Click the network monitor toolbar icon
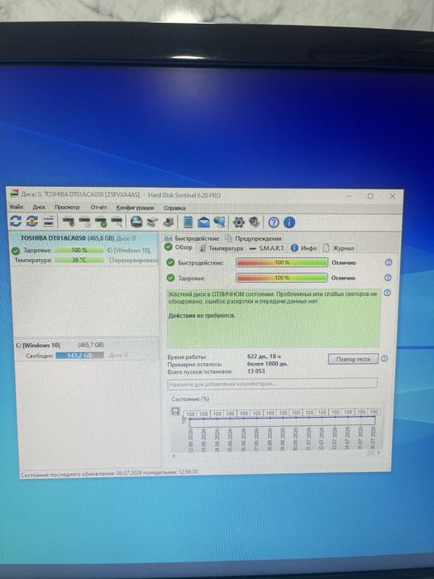This screenshot has height=579, width=434. [220, 223]
